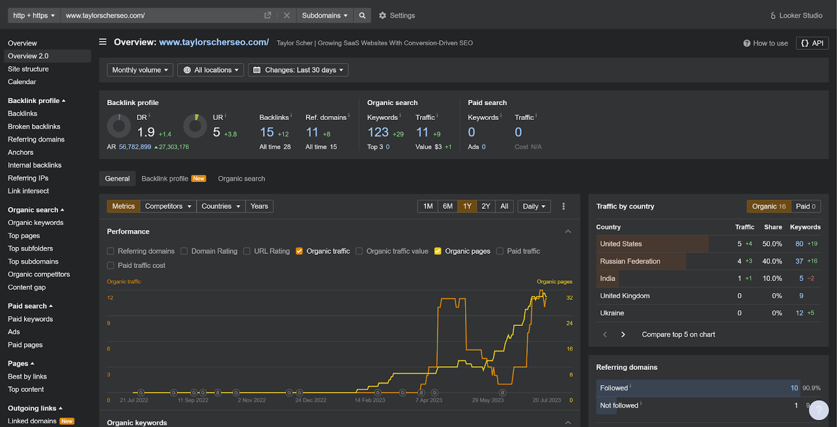Uncheck Organic pages checkbox
Viewport: 837px width, 427px height.
pos(438,251)
